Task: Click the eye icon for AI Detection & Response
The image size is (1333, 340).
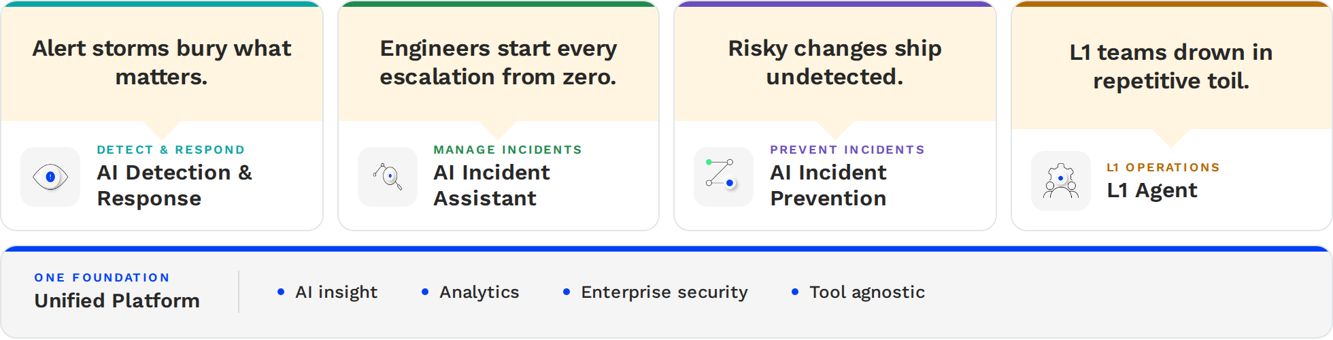Action: (x=50, y=177)
